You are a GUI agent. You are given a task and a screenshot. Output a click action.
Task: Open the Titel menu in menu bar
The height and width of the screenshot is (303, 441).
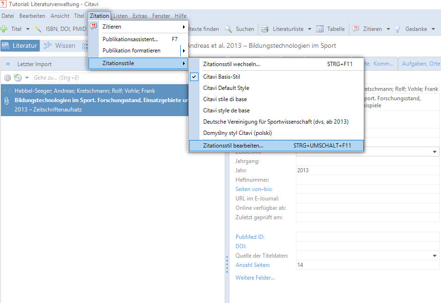point(79,16)
